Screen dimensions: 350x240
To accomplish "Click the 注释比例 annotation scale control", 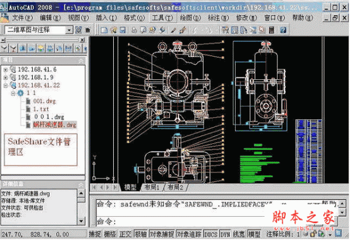I will point(283,234).
